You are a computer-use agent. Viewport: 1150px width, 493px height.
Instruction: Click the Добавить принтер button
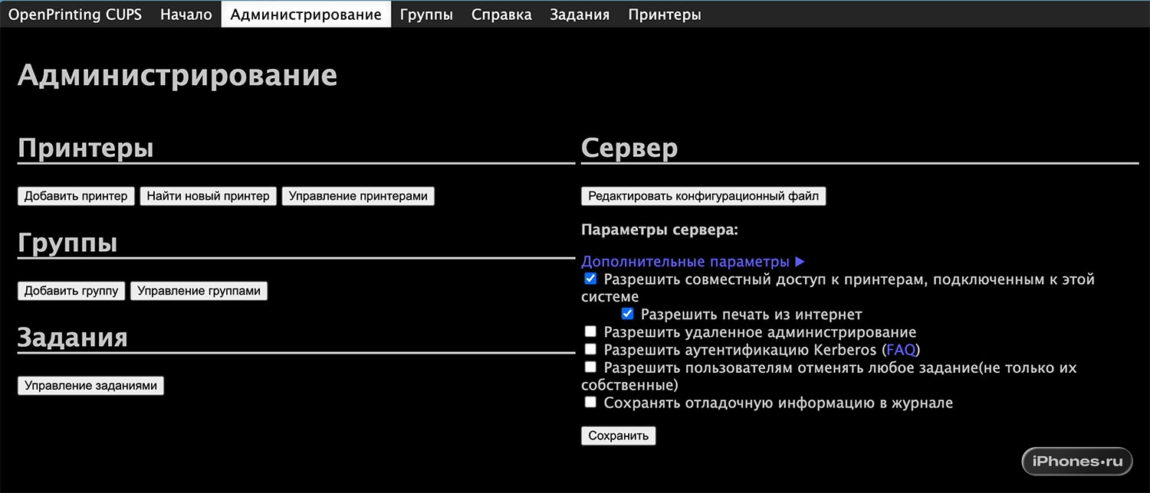[76, 196]
